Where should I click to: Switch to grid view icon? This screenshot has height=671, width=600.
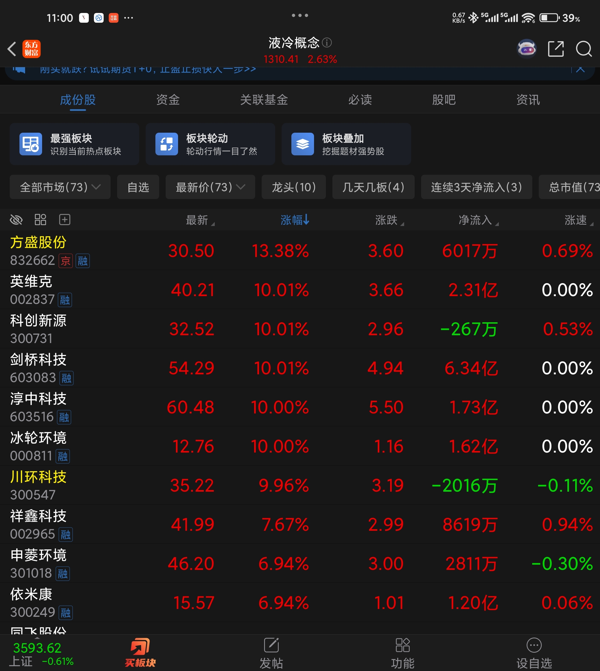(x=40, y=220)
